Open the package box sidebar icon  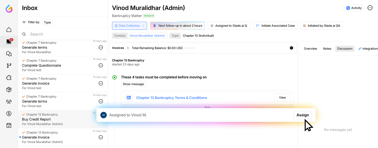click(9, 90)
